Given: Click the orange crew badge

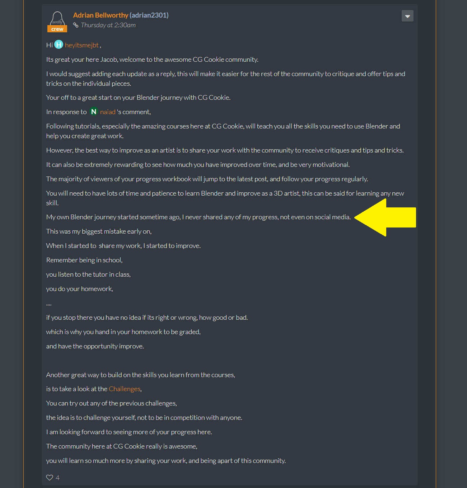Looking at the screenshot, I should pyautogui.click(x=57, y=29).
